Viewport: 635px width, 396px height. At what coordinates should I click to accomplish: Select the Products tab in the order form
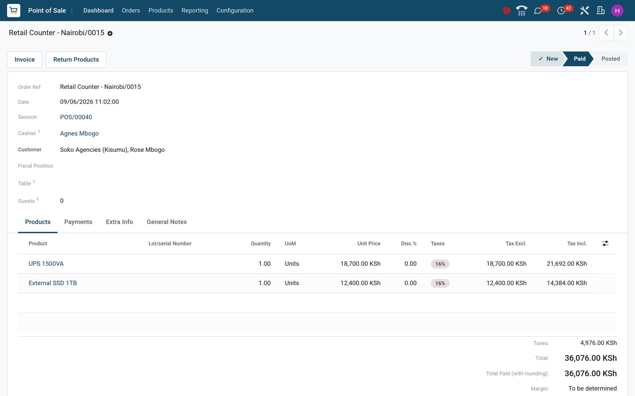pos(38,222)
